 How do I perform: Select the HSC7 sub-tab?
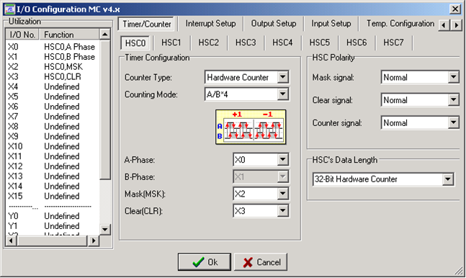coord(393,42)
